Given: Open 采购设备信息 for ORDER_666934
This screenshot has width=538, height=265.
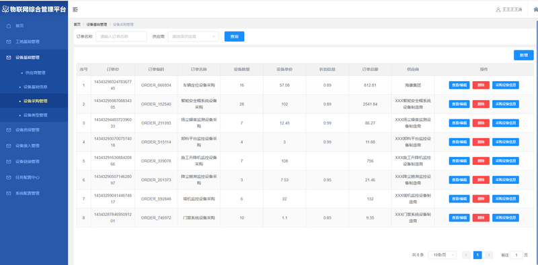Looking at the screenshot, I should click(x=506, y=85).
